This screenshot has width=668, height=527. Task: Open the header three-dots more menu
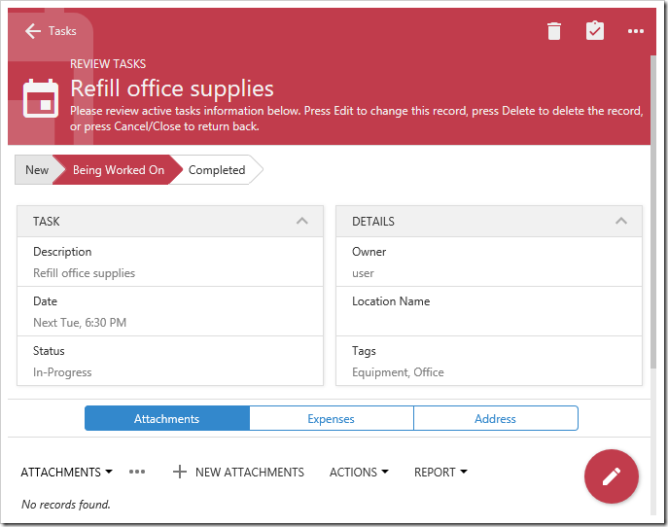point(636,31)
